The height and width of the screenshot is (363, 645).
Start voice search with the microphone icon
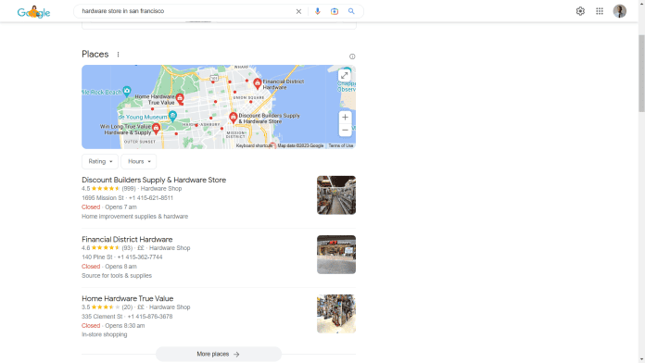click(x=317, y=11)
